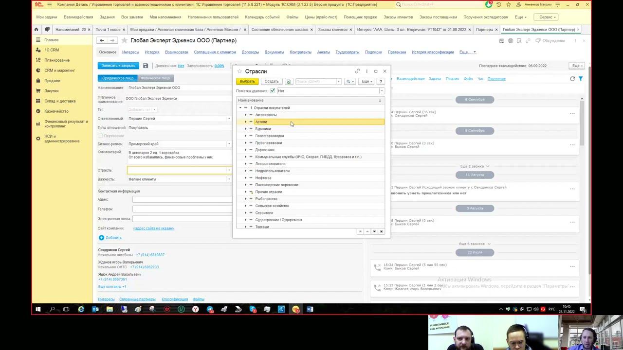This screenshot has width=623, height=350.
Task: Go back with the left arrow button
Action: tap(102, 40)
